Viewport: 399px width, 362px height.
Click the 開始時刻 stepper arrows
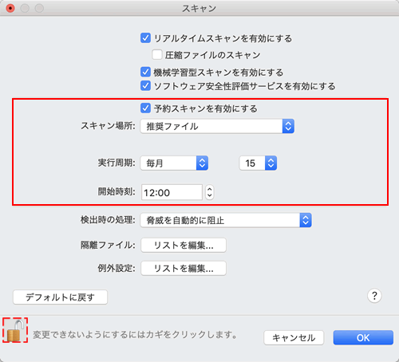tap(210, 192)
